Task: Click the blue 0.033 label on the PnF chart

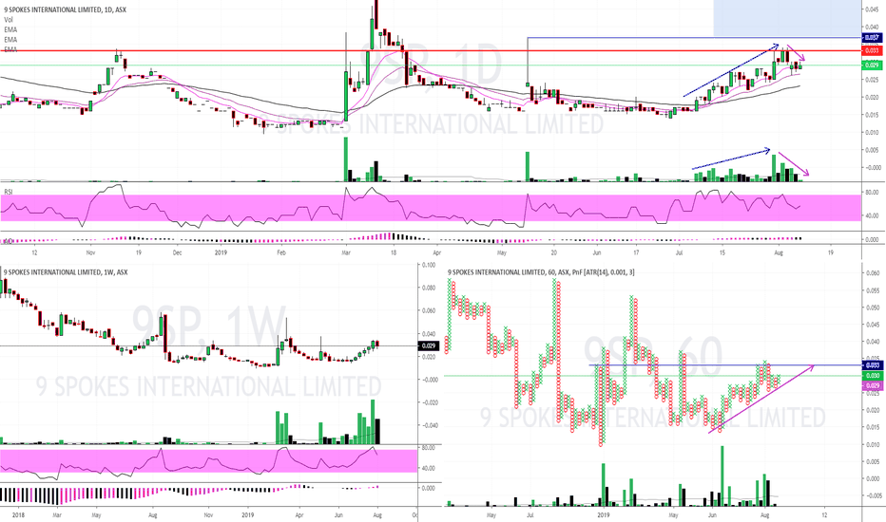Action: (872, 365)
